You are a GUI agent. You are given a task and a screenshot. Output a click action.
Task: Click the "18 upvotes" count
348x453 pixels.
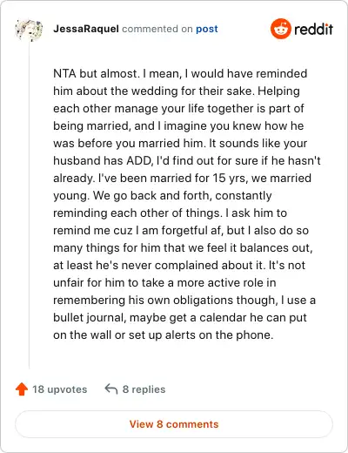(x=59, y=389)
